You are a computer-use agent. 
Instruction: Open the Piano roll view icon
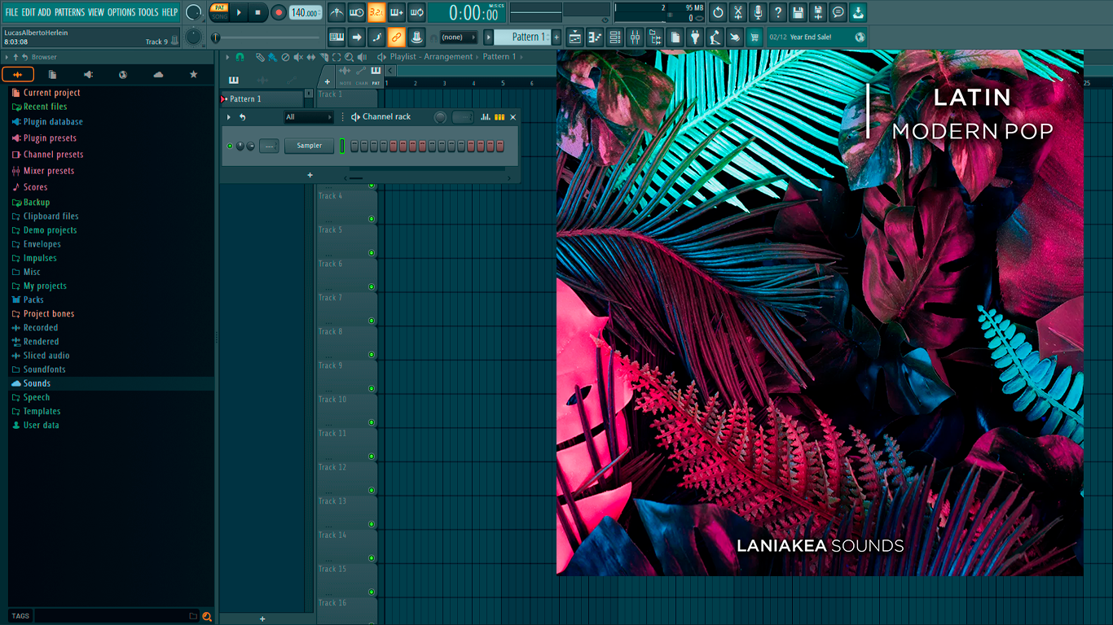tap(595, 37)
